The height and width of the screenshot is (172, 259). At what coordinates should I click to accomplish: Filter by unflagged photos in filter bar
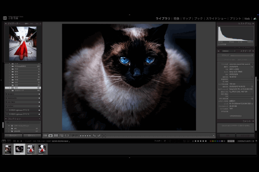[168, 141]
